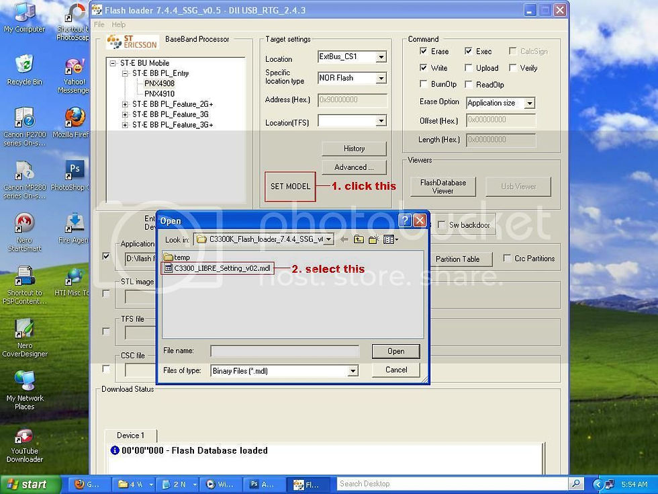Open the Location ExtBus_CS1 dropdown
Viewport: 658px width, 494px height.
381,56
